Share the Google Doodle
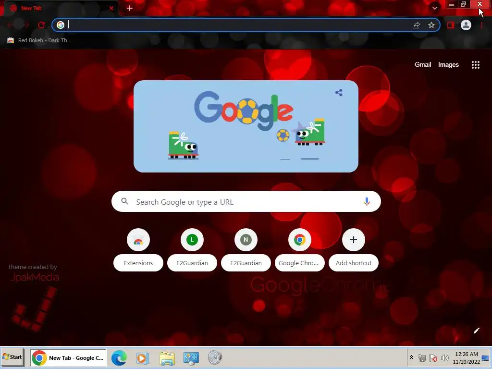Screen dimensions: 492x369 [x=339, y=93]
